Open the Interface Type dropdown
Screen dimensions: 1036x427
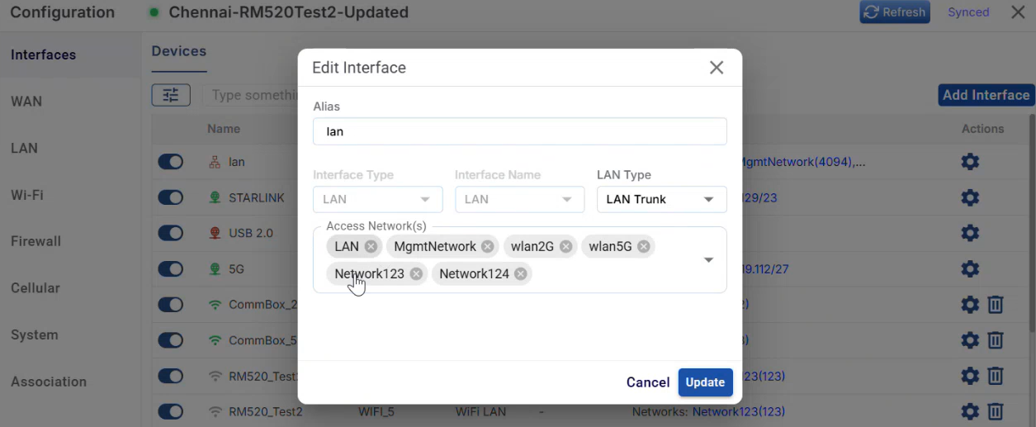(377, 199)
